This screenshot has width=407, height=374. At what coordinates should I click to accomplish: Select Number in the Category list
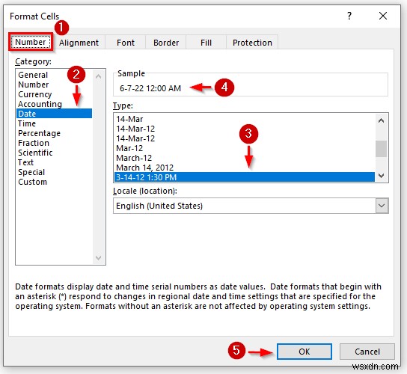pyautogui.click(x=54, y=85)
